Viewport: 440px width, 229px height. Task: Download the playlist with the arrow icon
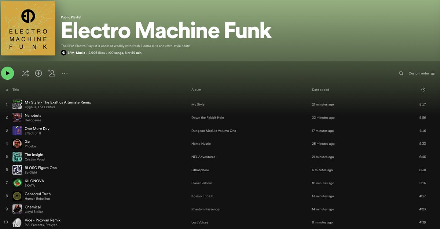point(38,73)
